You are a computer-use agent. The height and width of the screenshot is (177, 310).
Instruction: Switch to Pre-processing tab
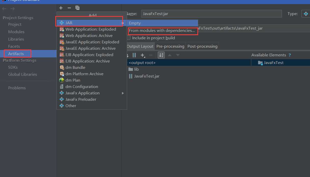point(170,46)
